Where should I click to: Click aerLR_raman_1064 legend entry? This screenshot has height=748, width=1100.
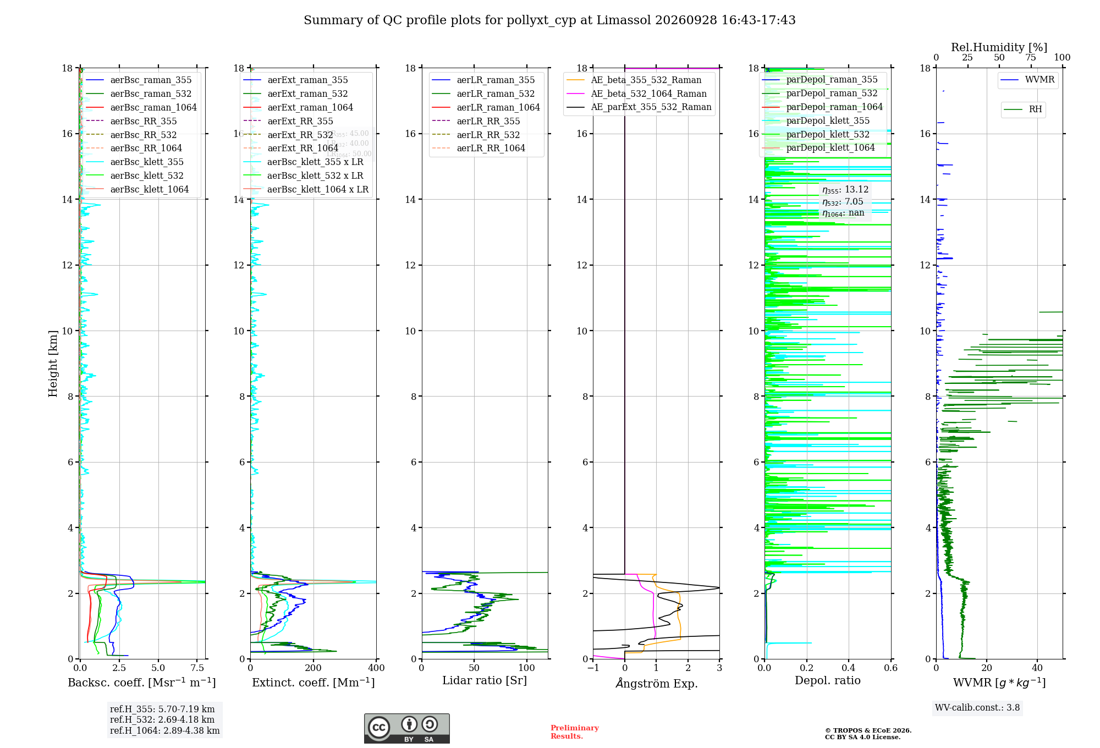(485, 107)
